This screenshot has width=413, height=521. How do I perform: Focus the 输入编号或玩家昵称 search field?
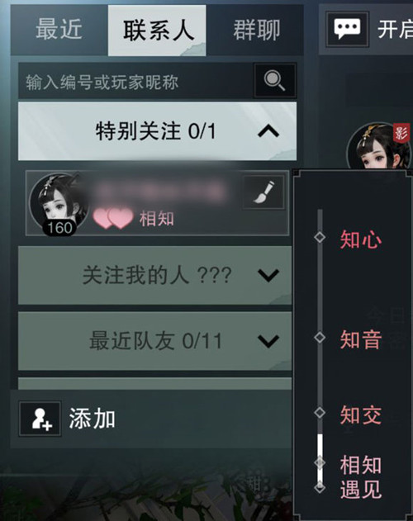(x=136, y=81)
